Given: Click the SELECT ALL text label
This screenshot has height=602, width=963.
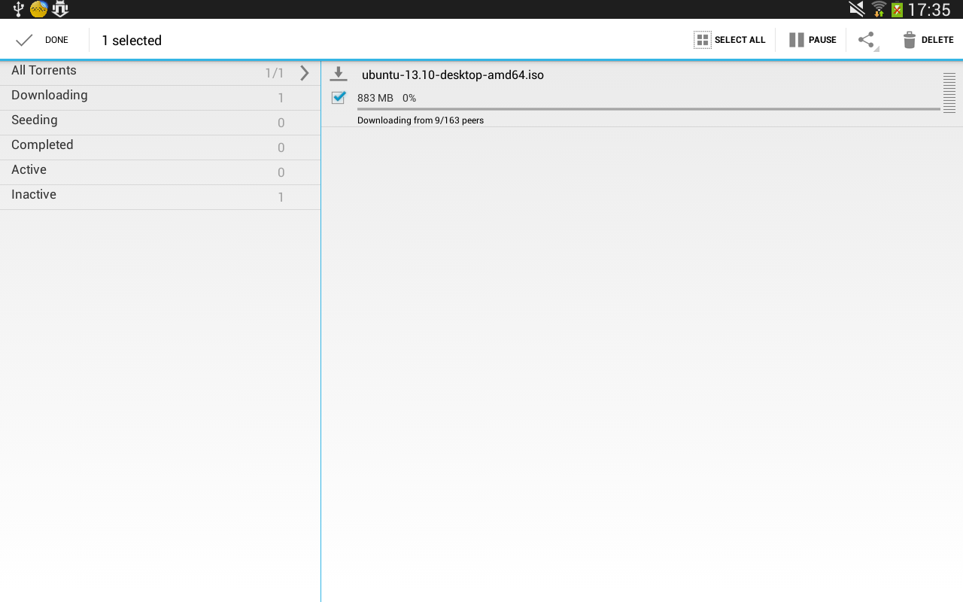Looking at the screenshot, I should (x=740, y=40).
